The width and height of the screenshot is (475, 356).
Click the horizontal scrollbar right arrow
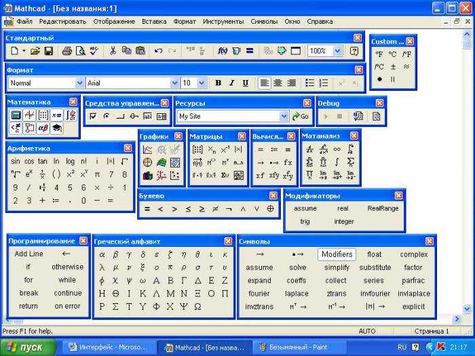(x=457, y=319)
